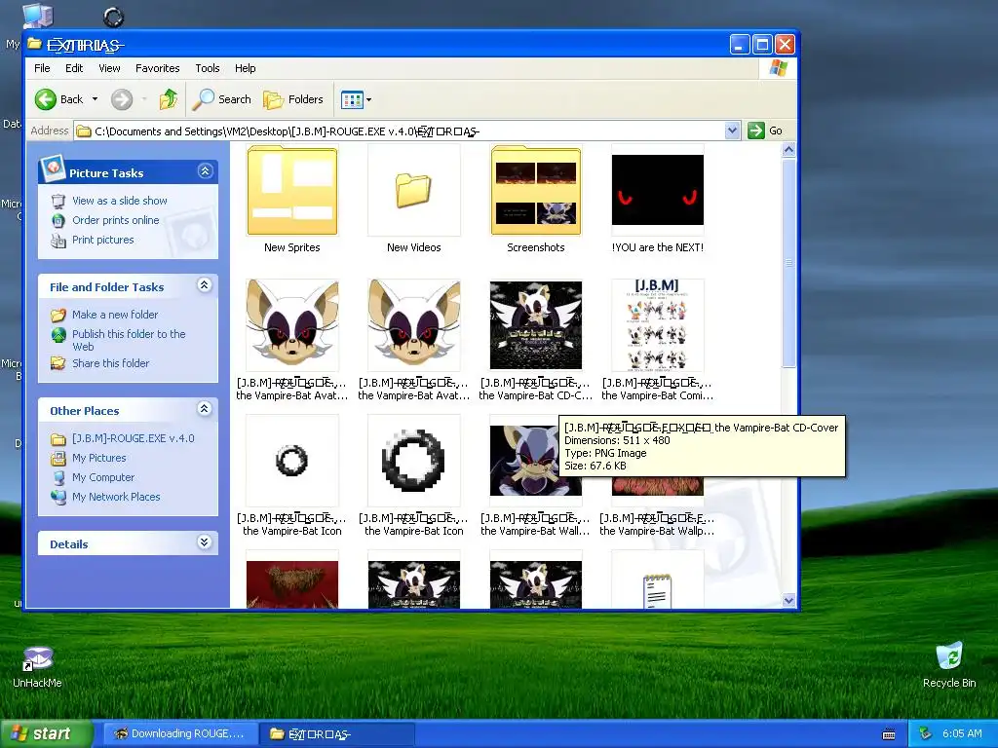Select the Vampire-Bat CD-Cover thumbnail

point(536,325)
